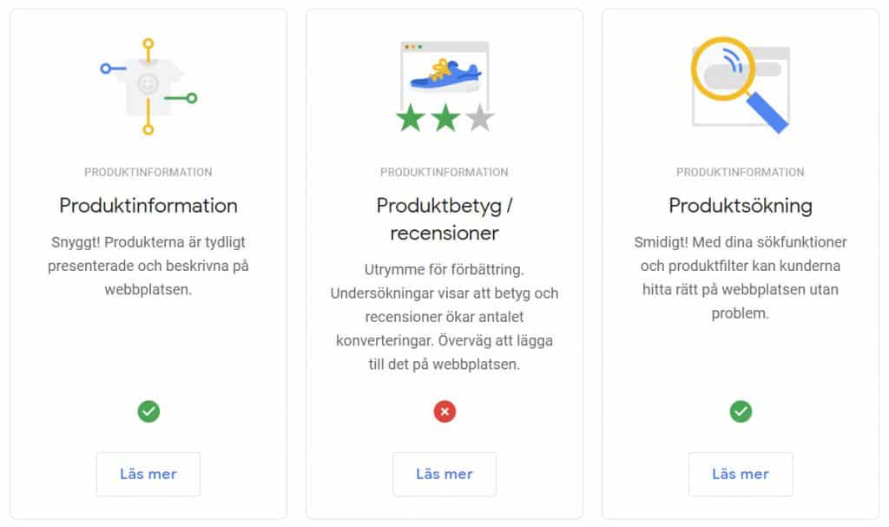Click the description text starting with Snyggt!
889x527 pixels.
[148, 266]
